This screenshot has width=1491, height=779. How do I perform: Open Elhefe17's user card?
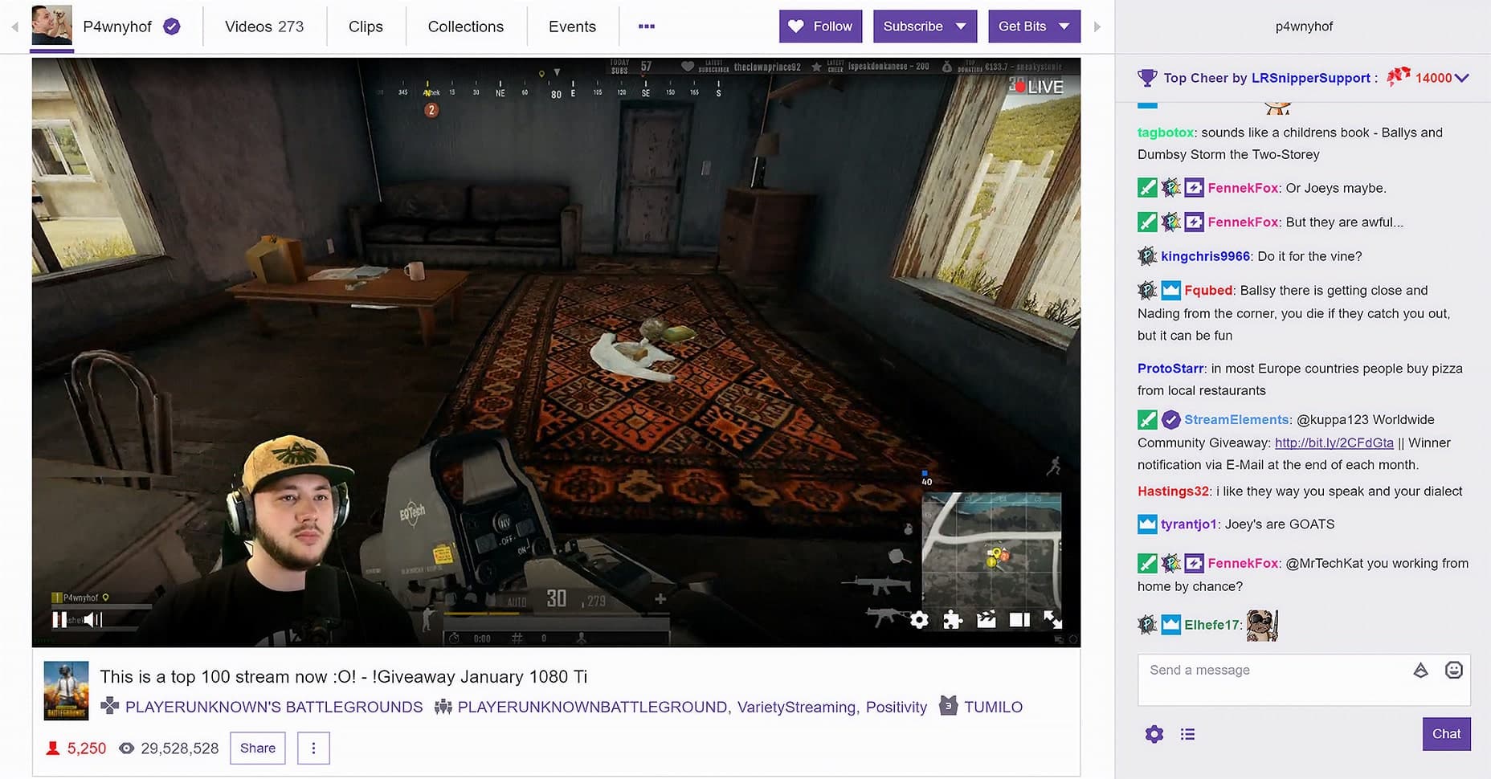pos(1211,625)
